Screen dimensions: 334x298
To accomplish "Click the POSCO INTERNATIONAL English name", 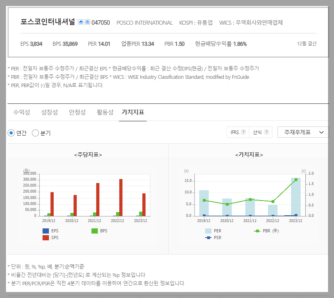I will tap(144, 23).
